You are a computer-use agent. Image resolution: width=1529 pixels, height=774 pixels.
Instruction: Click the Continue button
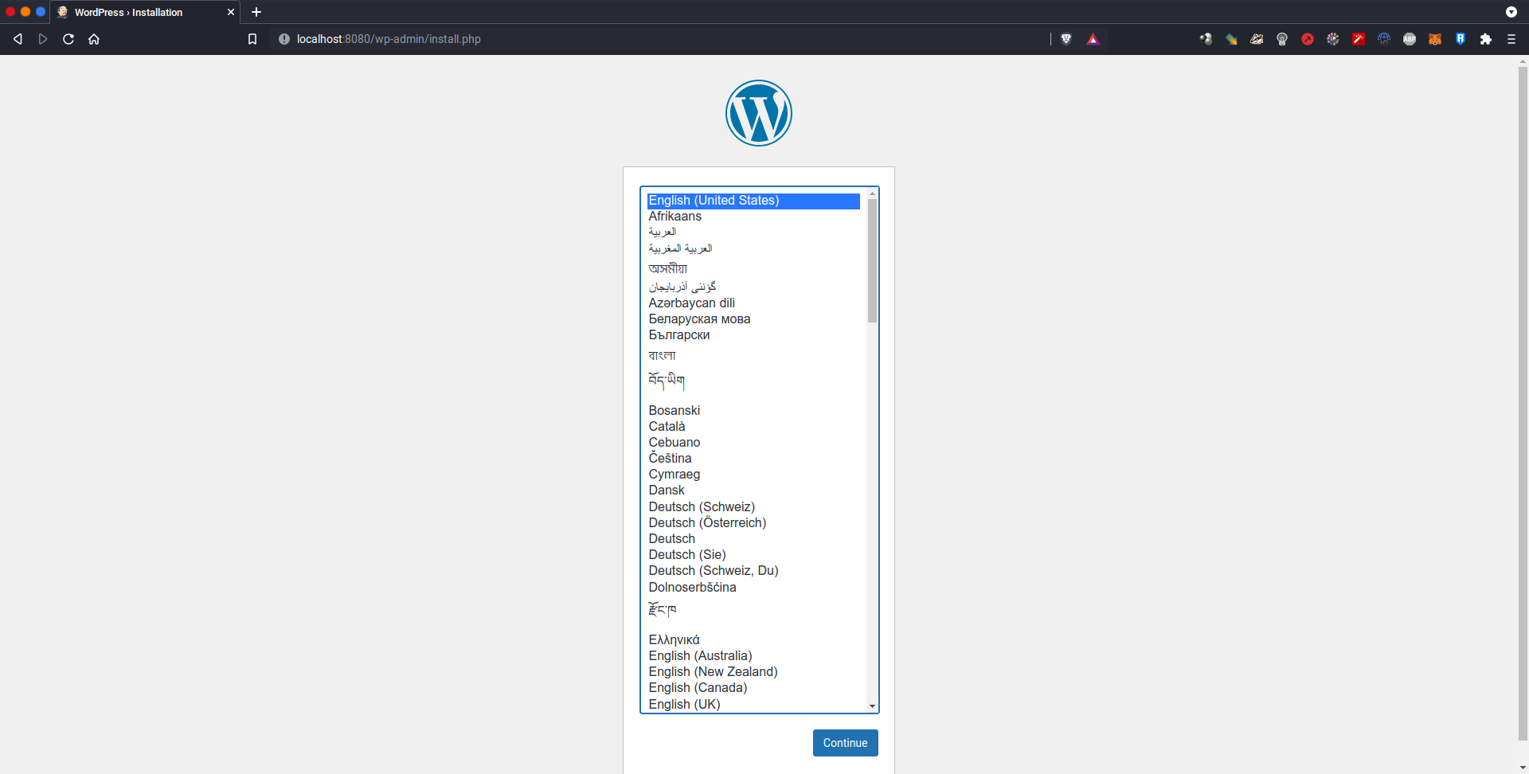846,743
